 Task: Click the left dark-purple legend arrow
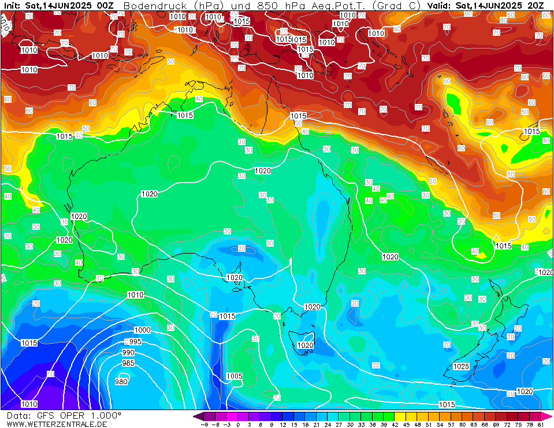pyautogui.click(x=198, y=416)
